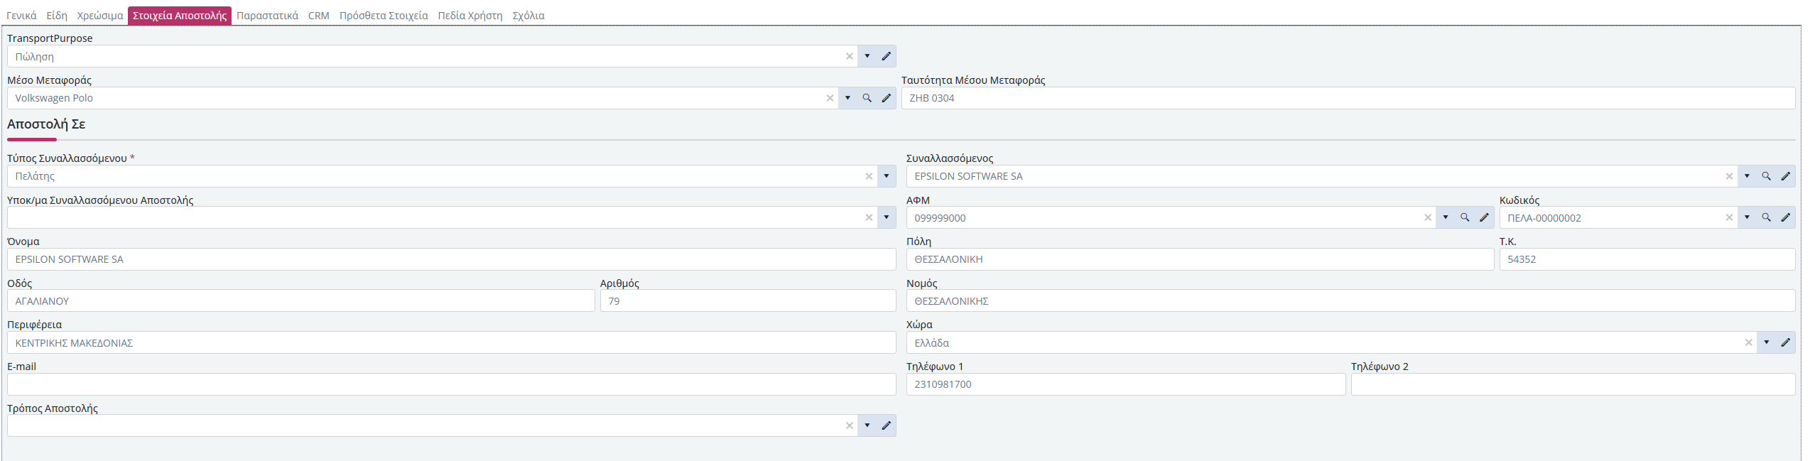Screen dimensions: 1810x461
Task: Expand the Χώρα country dropdown
Action: (1766, 342)
